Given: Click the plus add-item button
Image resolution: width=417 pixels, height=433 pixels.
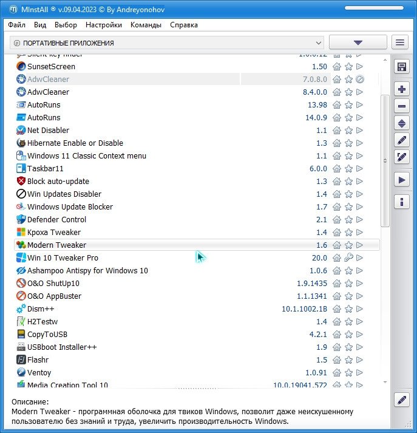Looking at the screenshot, I should click(x=402, y=89).
